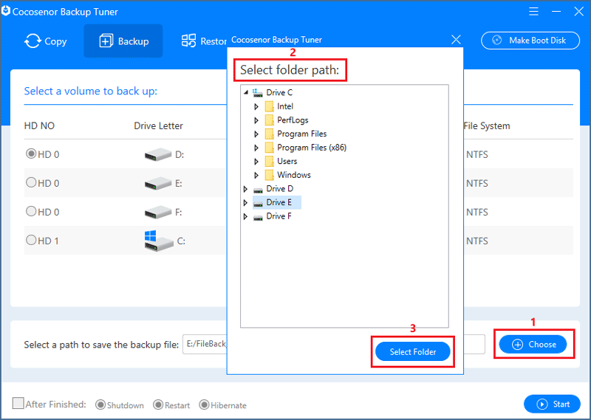Click the Program Files folder icon
The image size is (591, 420).
pos(269,134)
